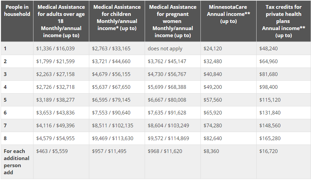311x180 pixels.
Task: Click the $9,572 / $114,869 cell
Action: tap(168, 138)
